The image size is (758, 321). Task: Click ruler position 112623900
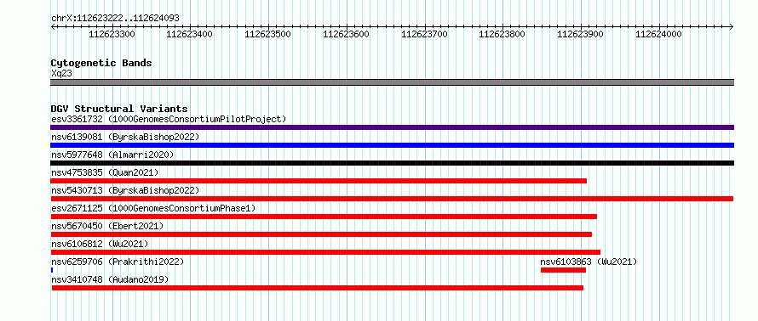click(x=581, y=34)
